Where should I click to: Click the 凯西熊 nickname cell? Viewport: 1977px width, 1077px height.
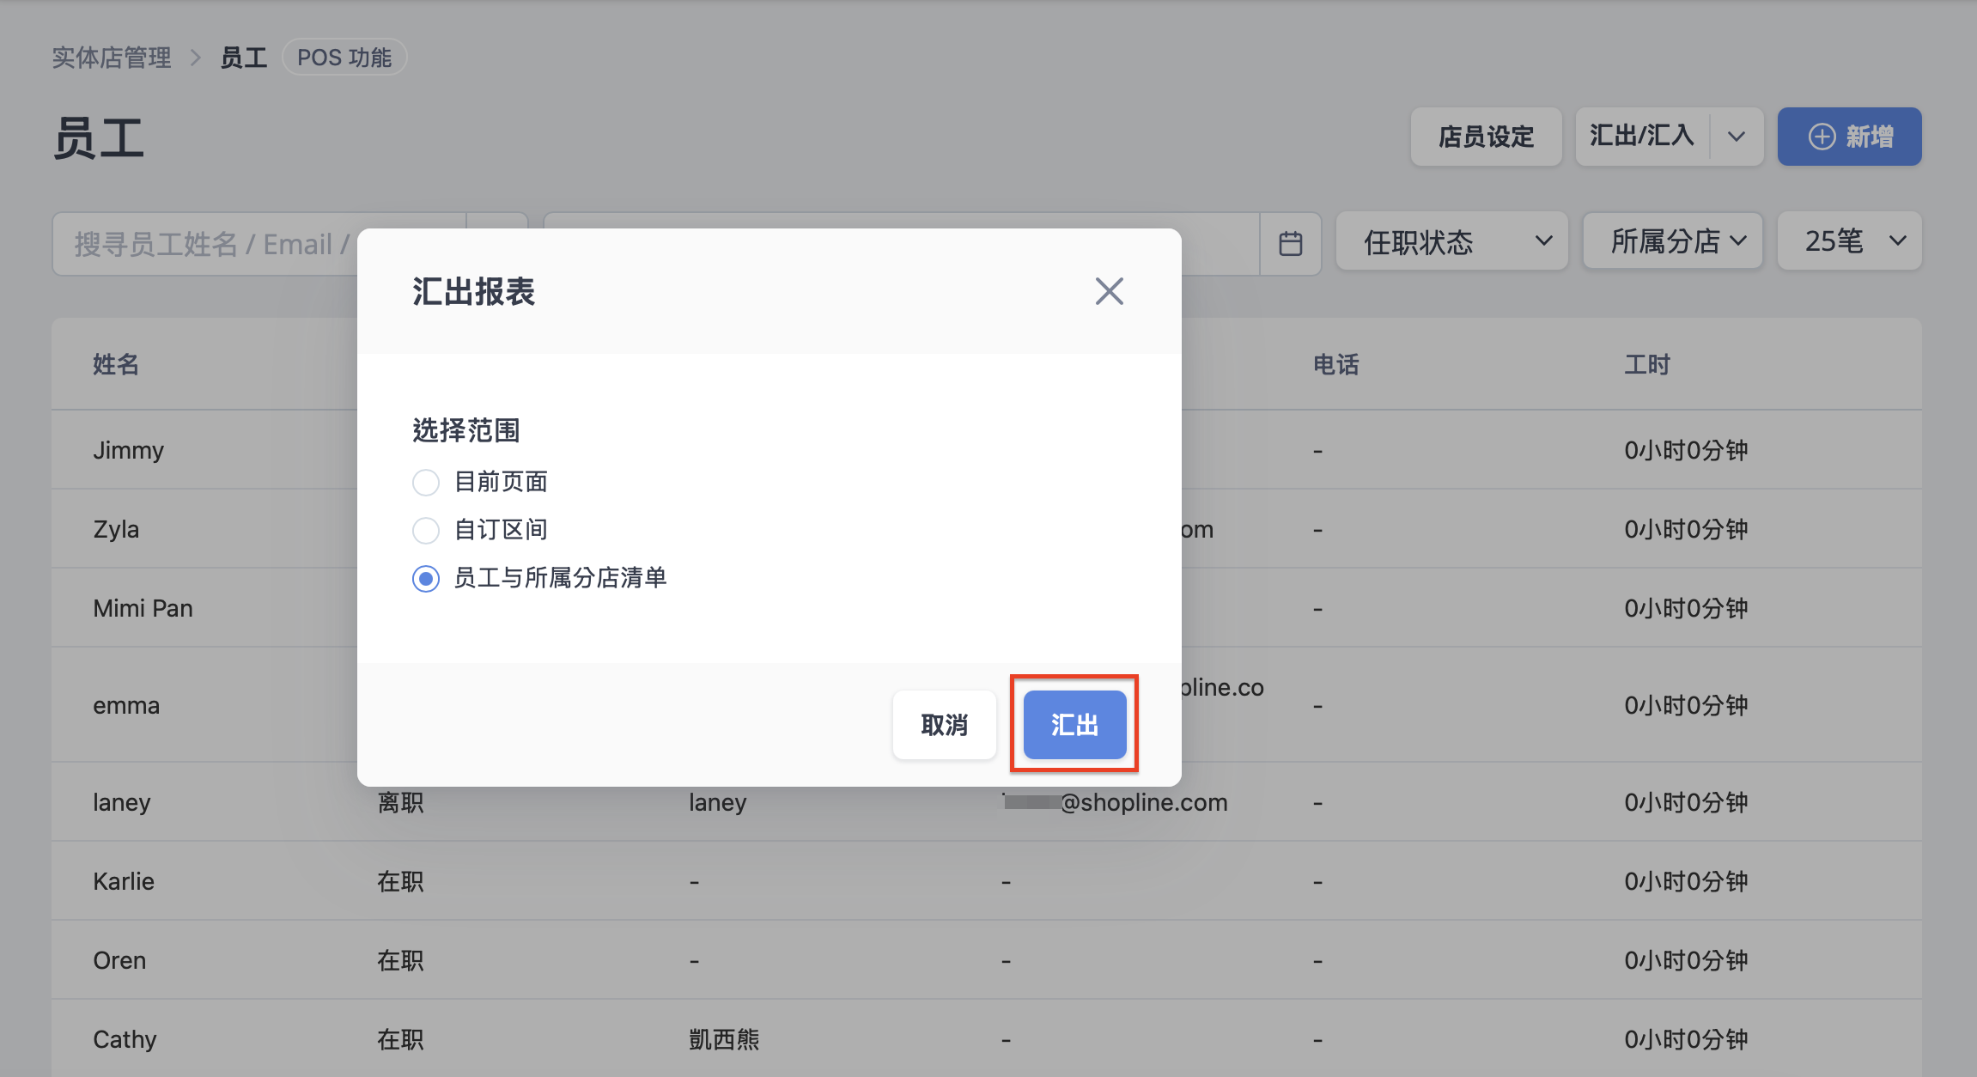coord(724,1039)
